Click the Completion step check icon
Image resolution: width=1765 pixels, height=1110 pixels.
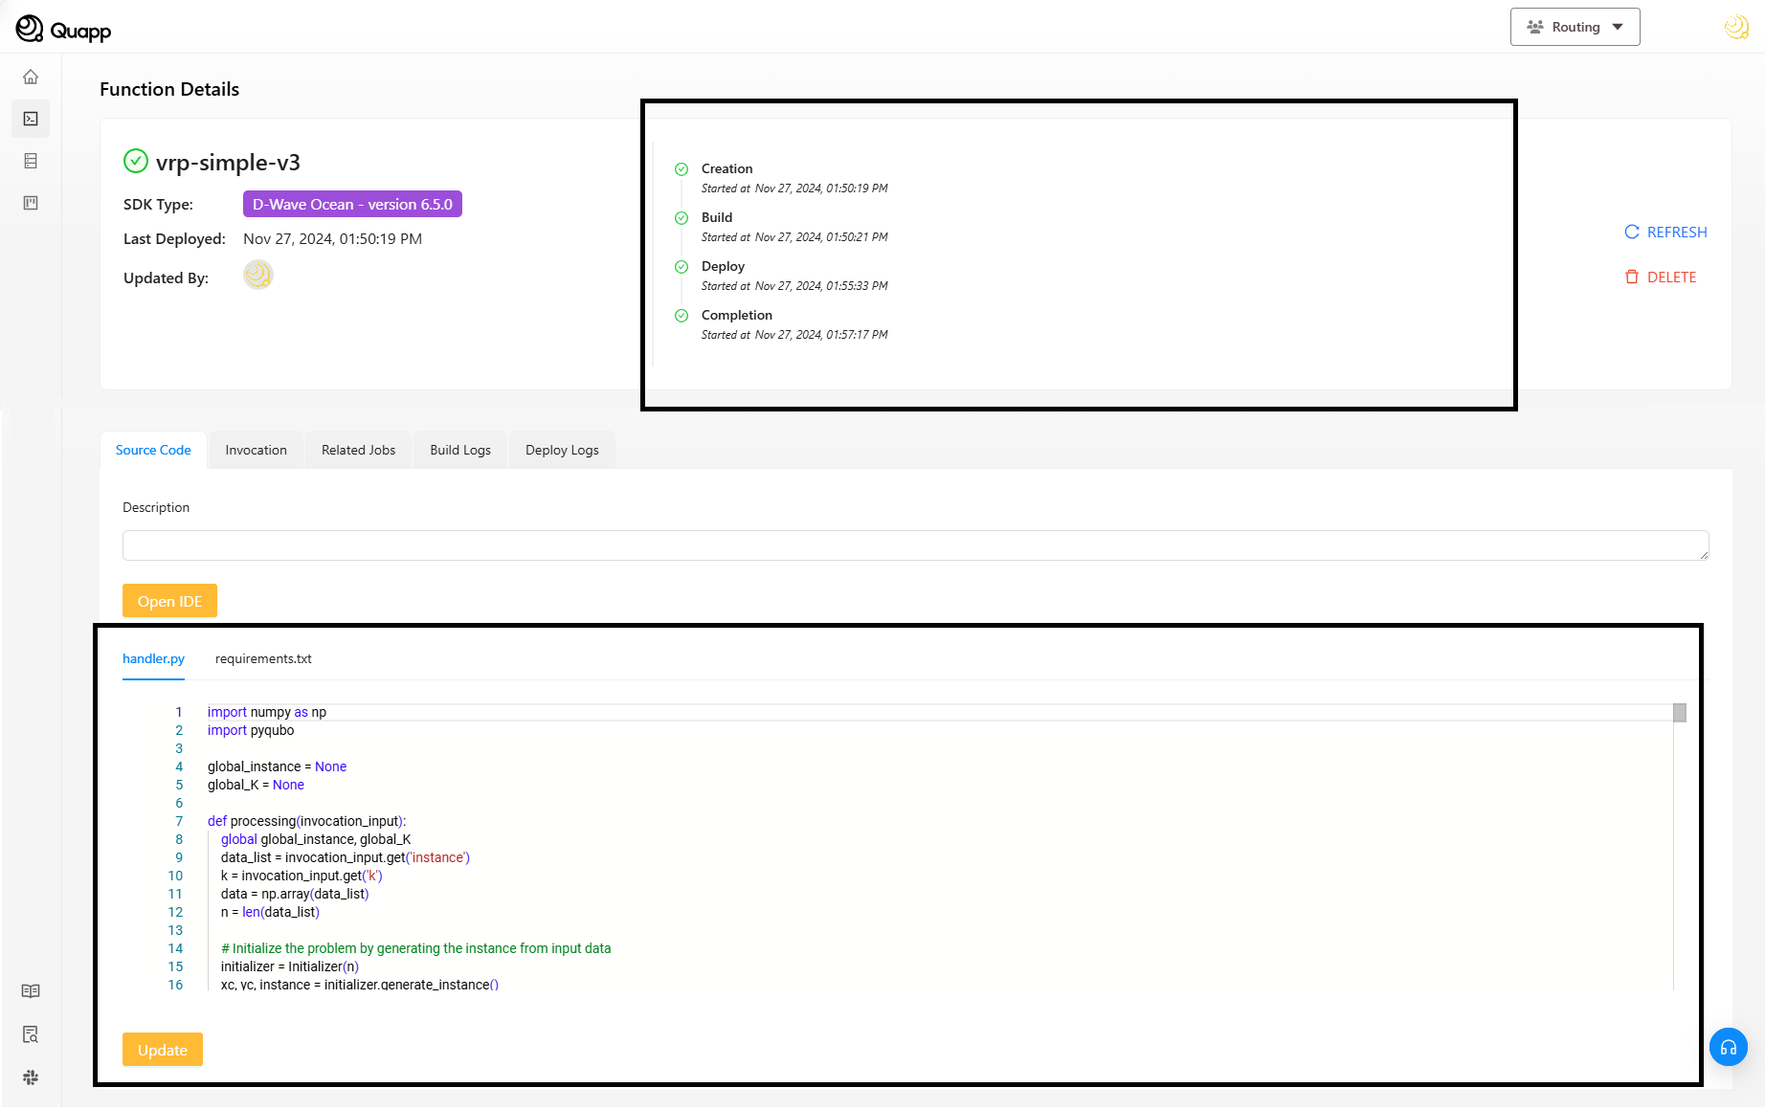(x=681, y=316)
